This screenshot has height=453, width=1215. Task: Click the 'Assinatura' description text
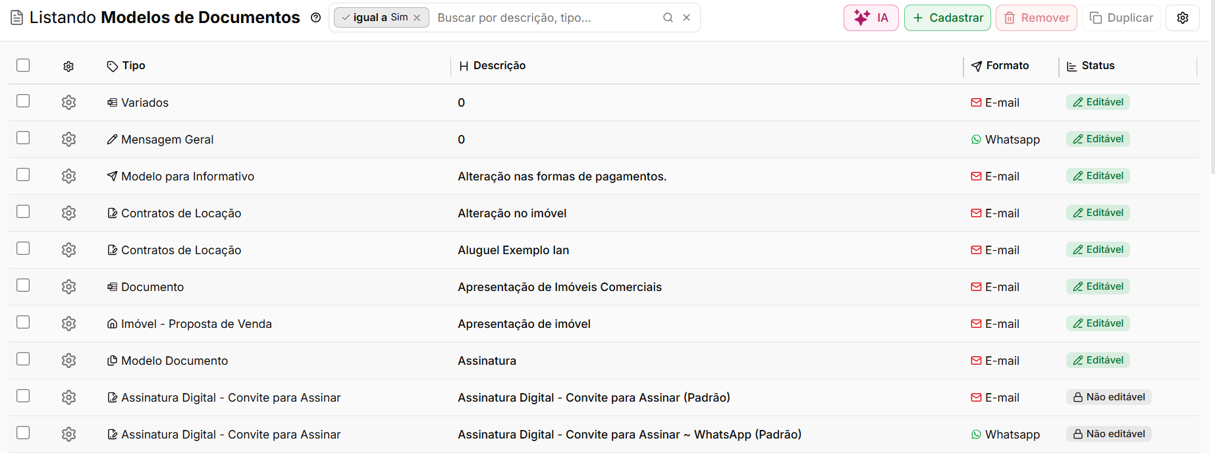(487, 361)
